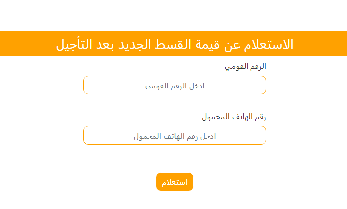Click the رقم الهاتف المحمول label
This screenshot has width=347, height=209.
tap(234, 117)
